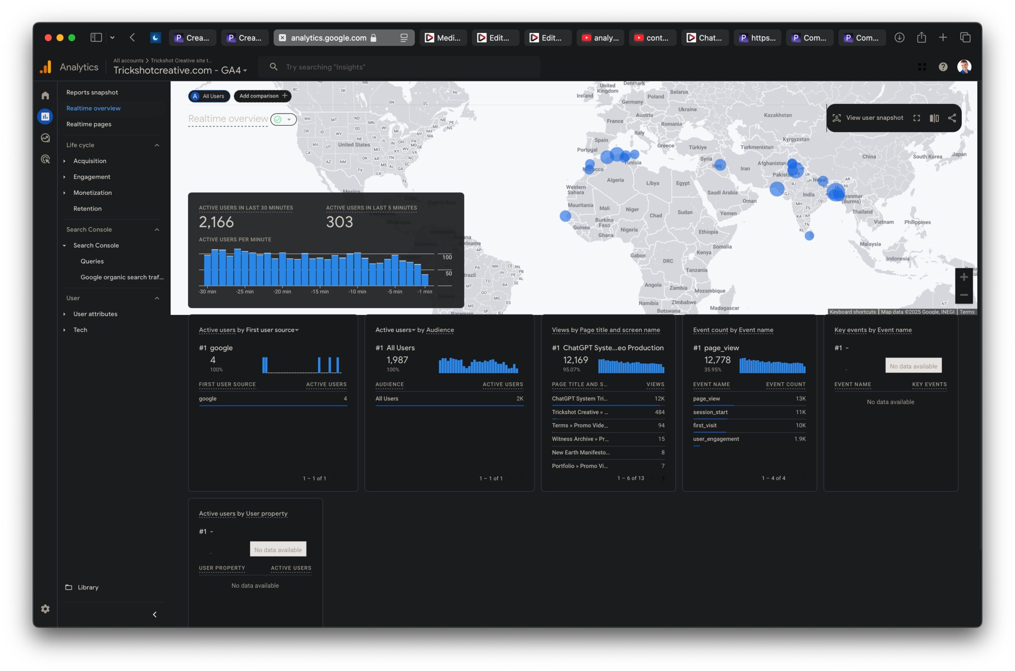Screen dimensions: 1015x671
Task: Open Realtime pages
Action: 88,124
